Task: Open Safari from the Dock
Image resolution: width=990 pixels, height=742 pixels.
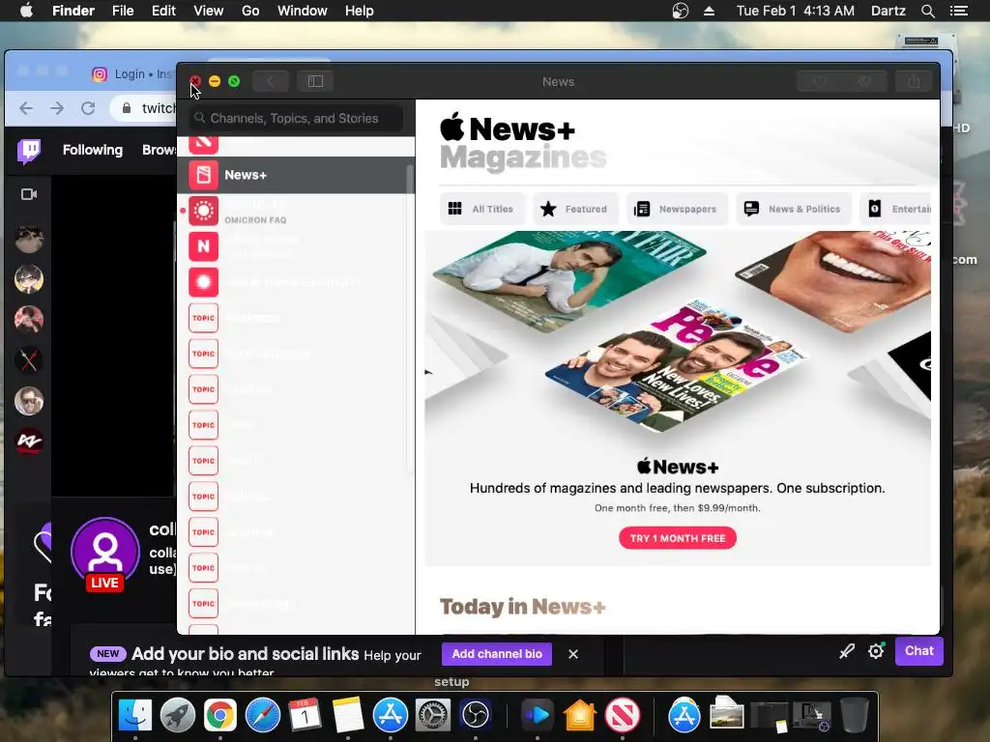Action: (x=263, y=715)
